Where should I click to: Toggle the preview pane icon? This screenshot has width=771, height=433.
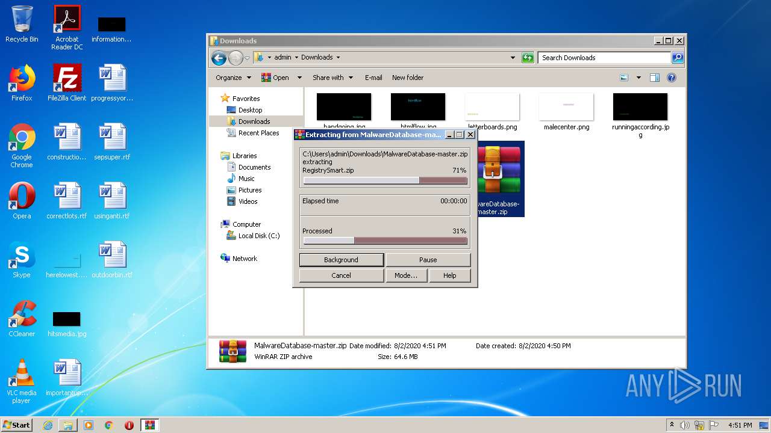655,78
